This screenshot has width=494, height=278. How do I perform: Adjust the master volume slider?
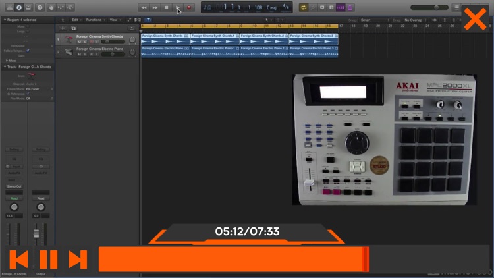point(429,7)
